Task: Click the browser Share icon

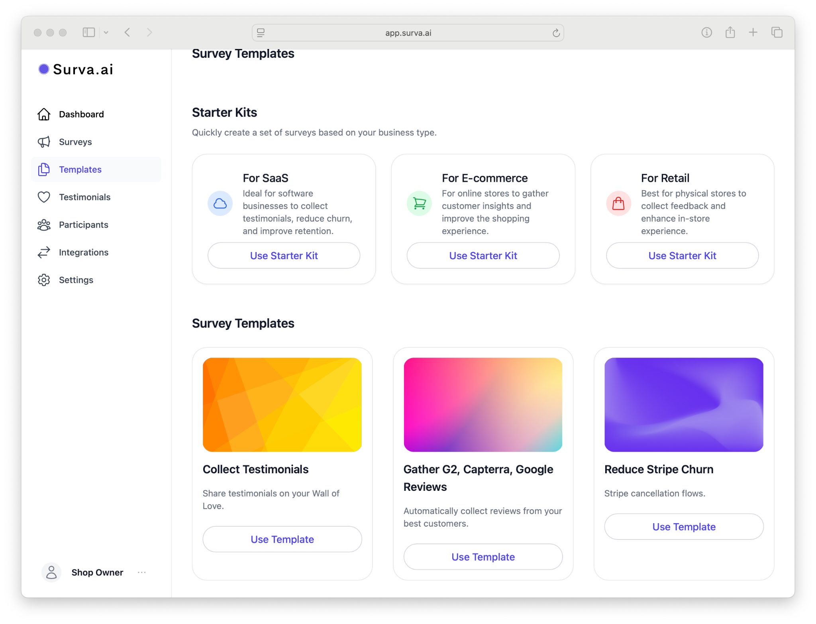Action: coord(730,32)
